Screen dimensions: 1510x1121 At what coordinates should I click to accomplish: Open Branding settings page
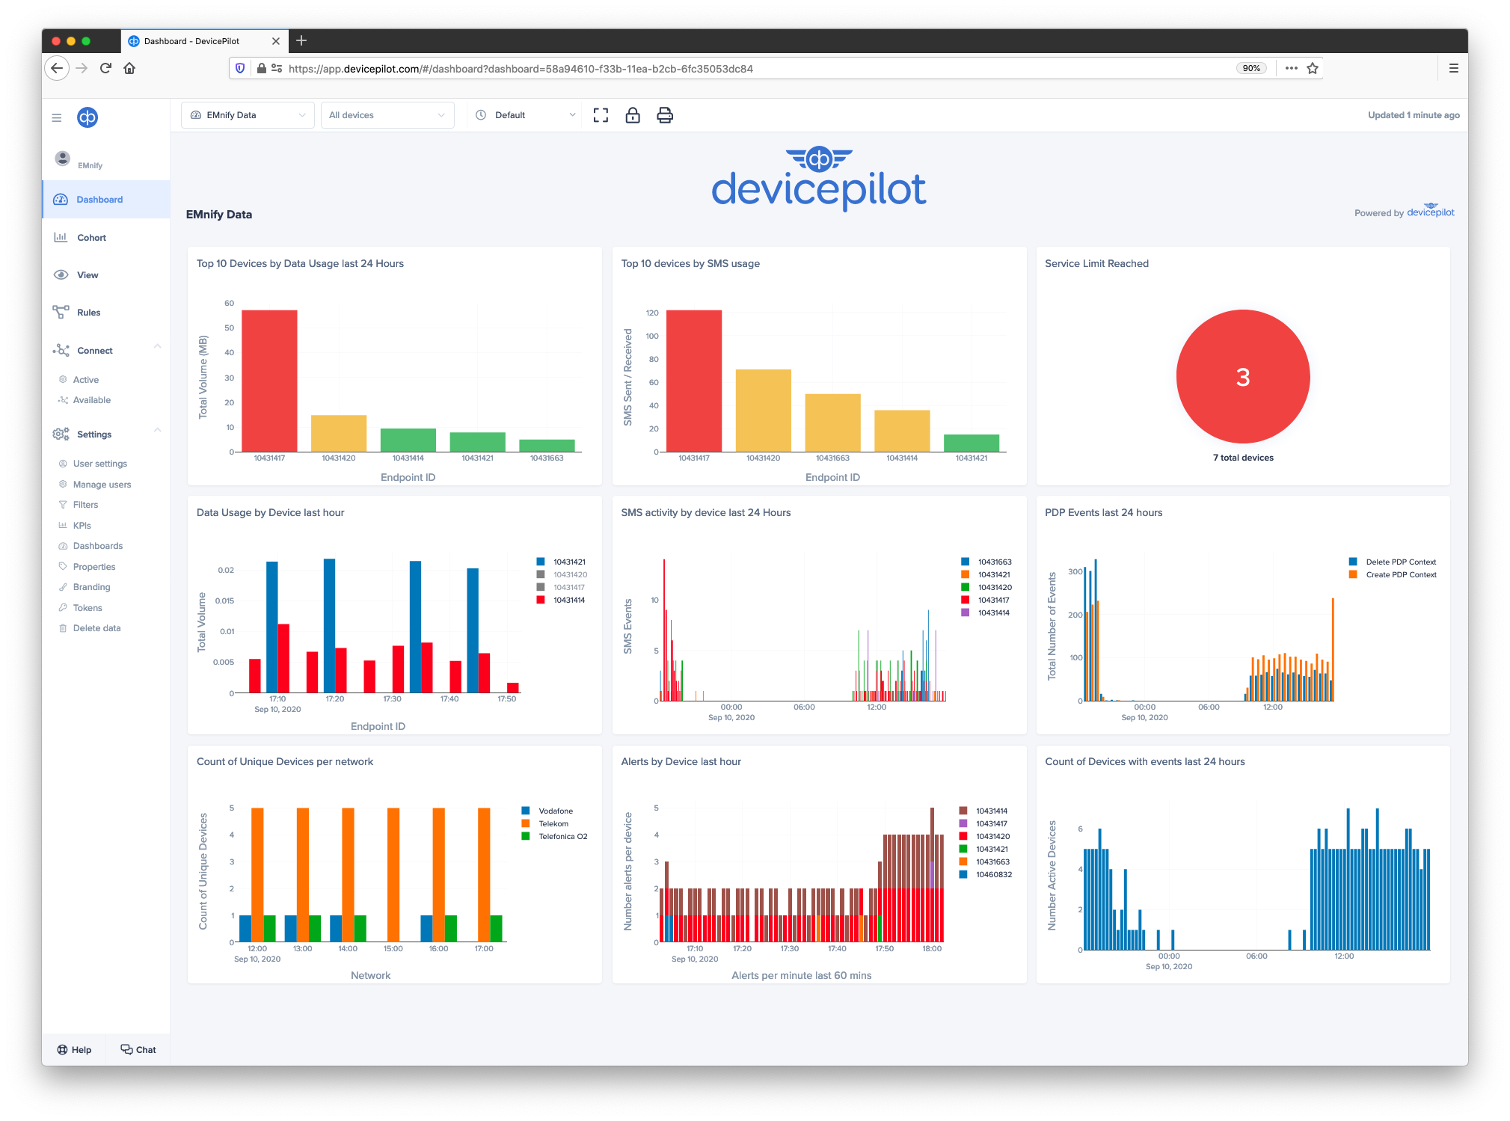(91, 587)
